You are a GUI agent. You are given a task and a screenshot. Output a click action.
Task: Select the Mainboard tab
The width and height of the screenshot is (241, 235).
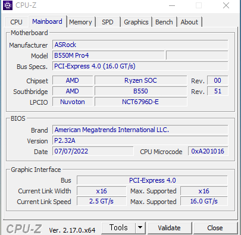pyautogui.click(x=48, y=21)
